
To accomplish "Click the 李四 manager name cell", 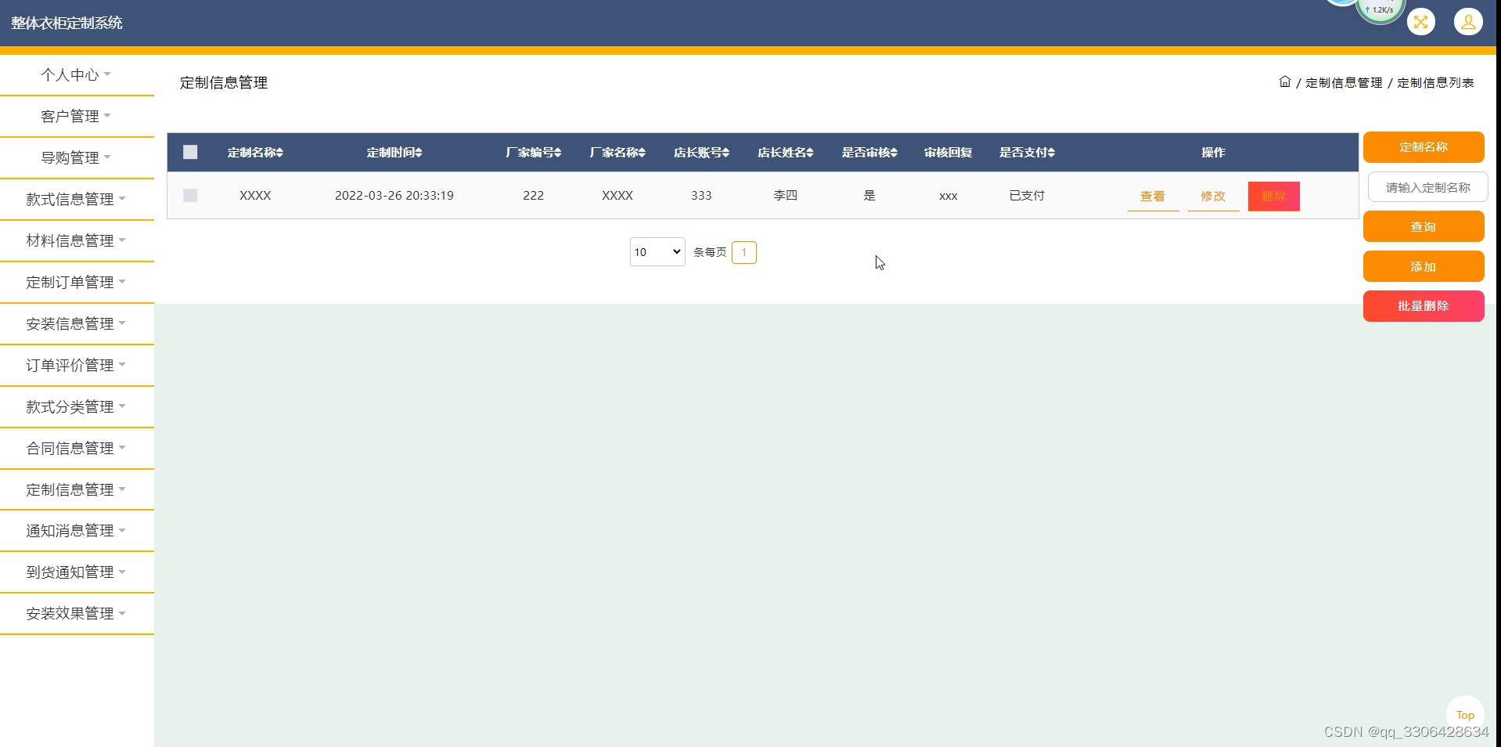I will point(785,195).
